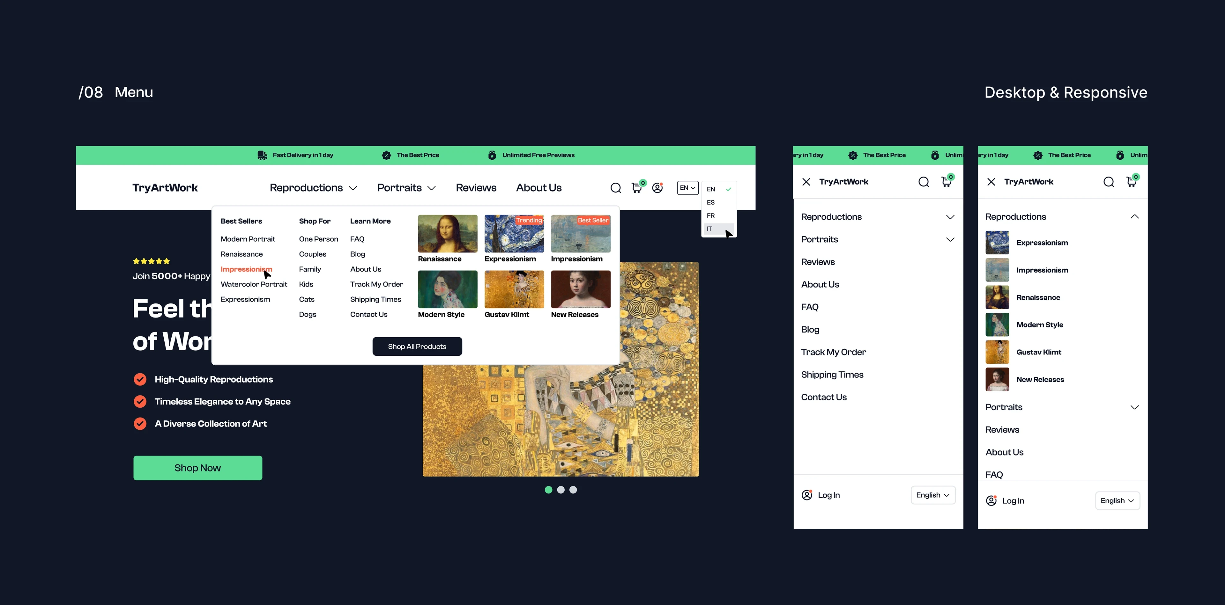Open Expressionism item in second mobile menu
The width and height of the screenshot is (1225, 605).
click(x=1063, y=242)
